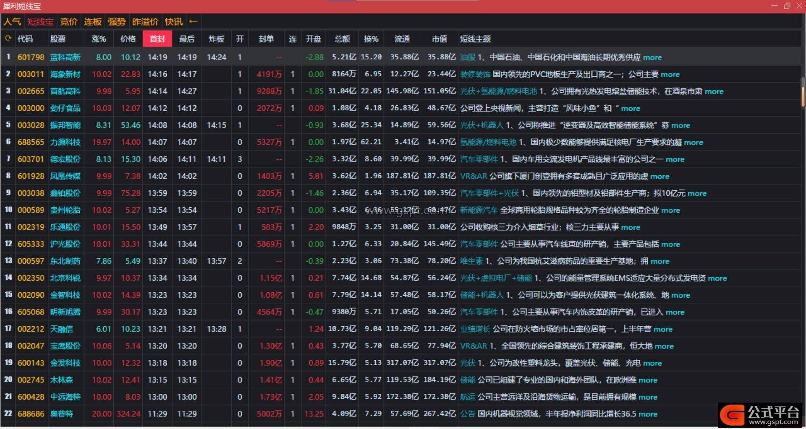Screen dimensions: 806x429
Task: Open more link for 劲仔食品 row
Action: 631,108
